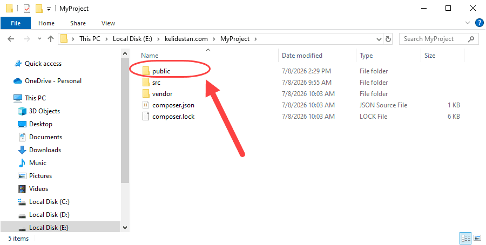Open the Help question mark icon

[479, 23]
